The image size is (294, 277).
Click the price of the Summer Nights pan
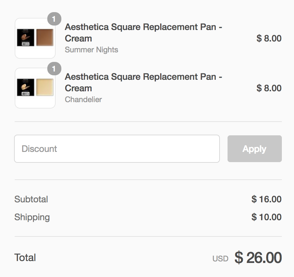point(269,39)
